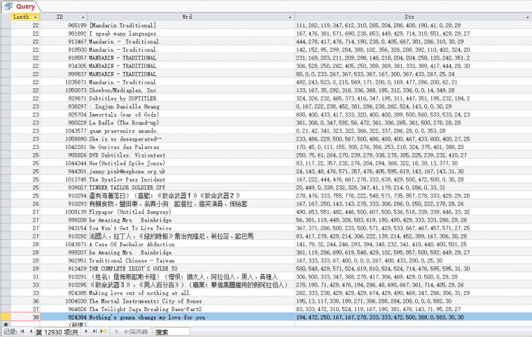Click cell 'Subtitles by SOFTITLER'
The image size is (532, 337).
click(191, 99)
